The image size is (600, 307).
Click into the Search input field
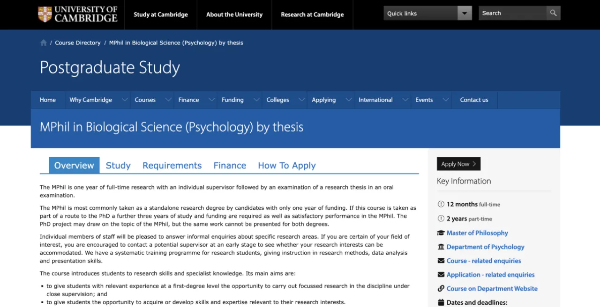coord(512,13)
